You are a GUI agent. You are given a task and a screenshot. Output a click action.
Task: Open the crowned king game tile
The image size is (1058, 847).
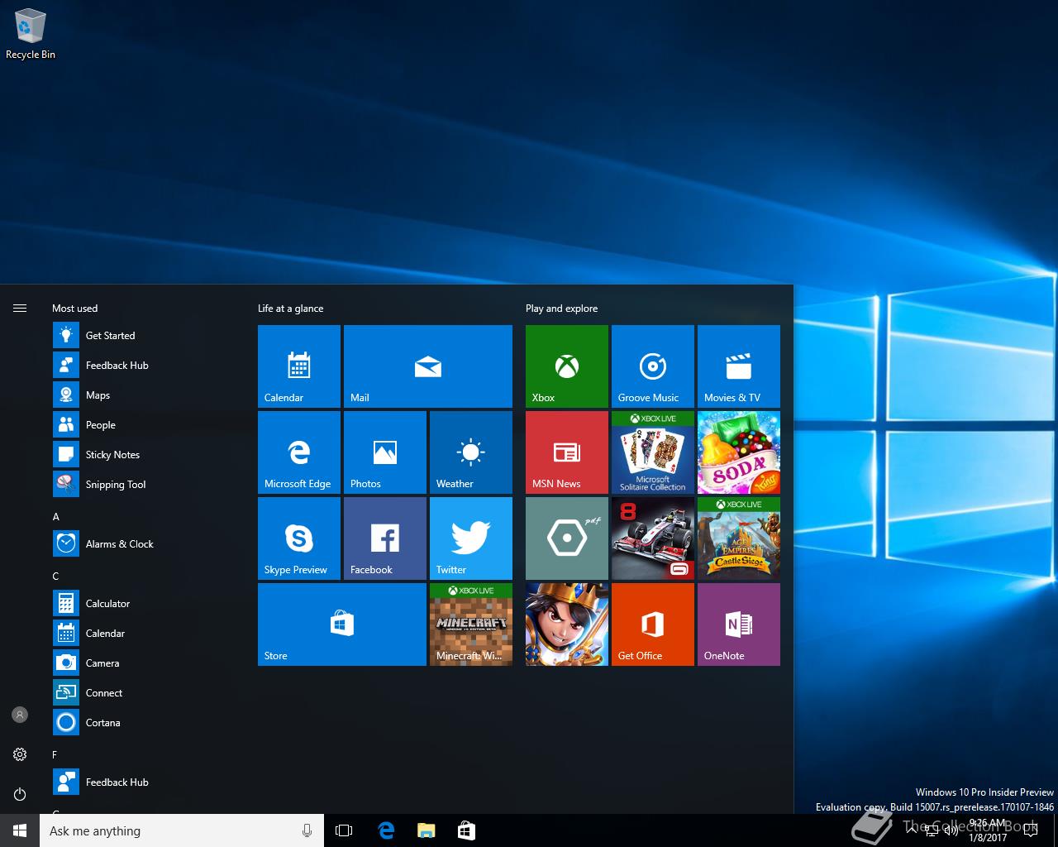click(567, 624)
